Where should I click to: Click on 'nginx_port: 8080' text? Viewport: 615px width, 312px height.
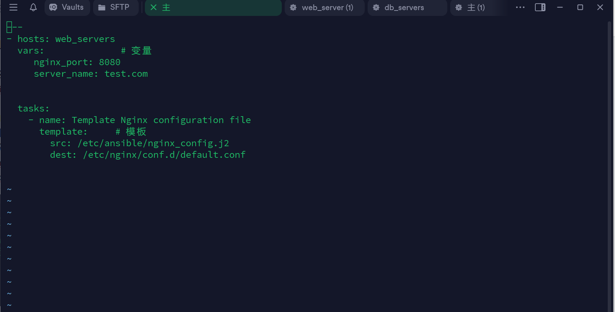pos(77,62)
